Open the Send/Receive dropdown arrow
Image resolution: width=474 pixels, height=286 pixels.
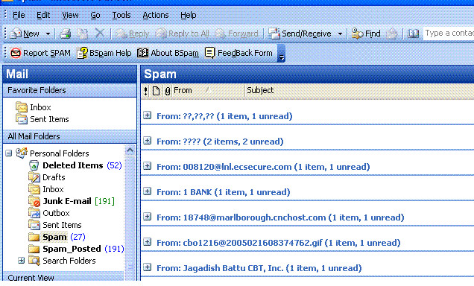[340, 34]
